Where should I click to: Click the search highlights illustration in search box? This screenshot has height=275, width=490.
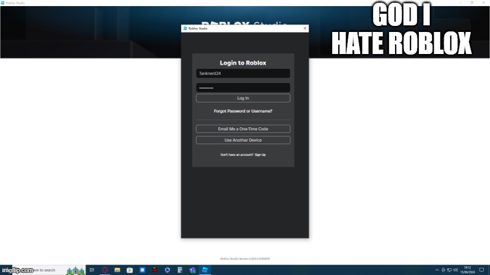tap(75, 271)
